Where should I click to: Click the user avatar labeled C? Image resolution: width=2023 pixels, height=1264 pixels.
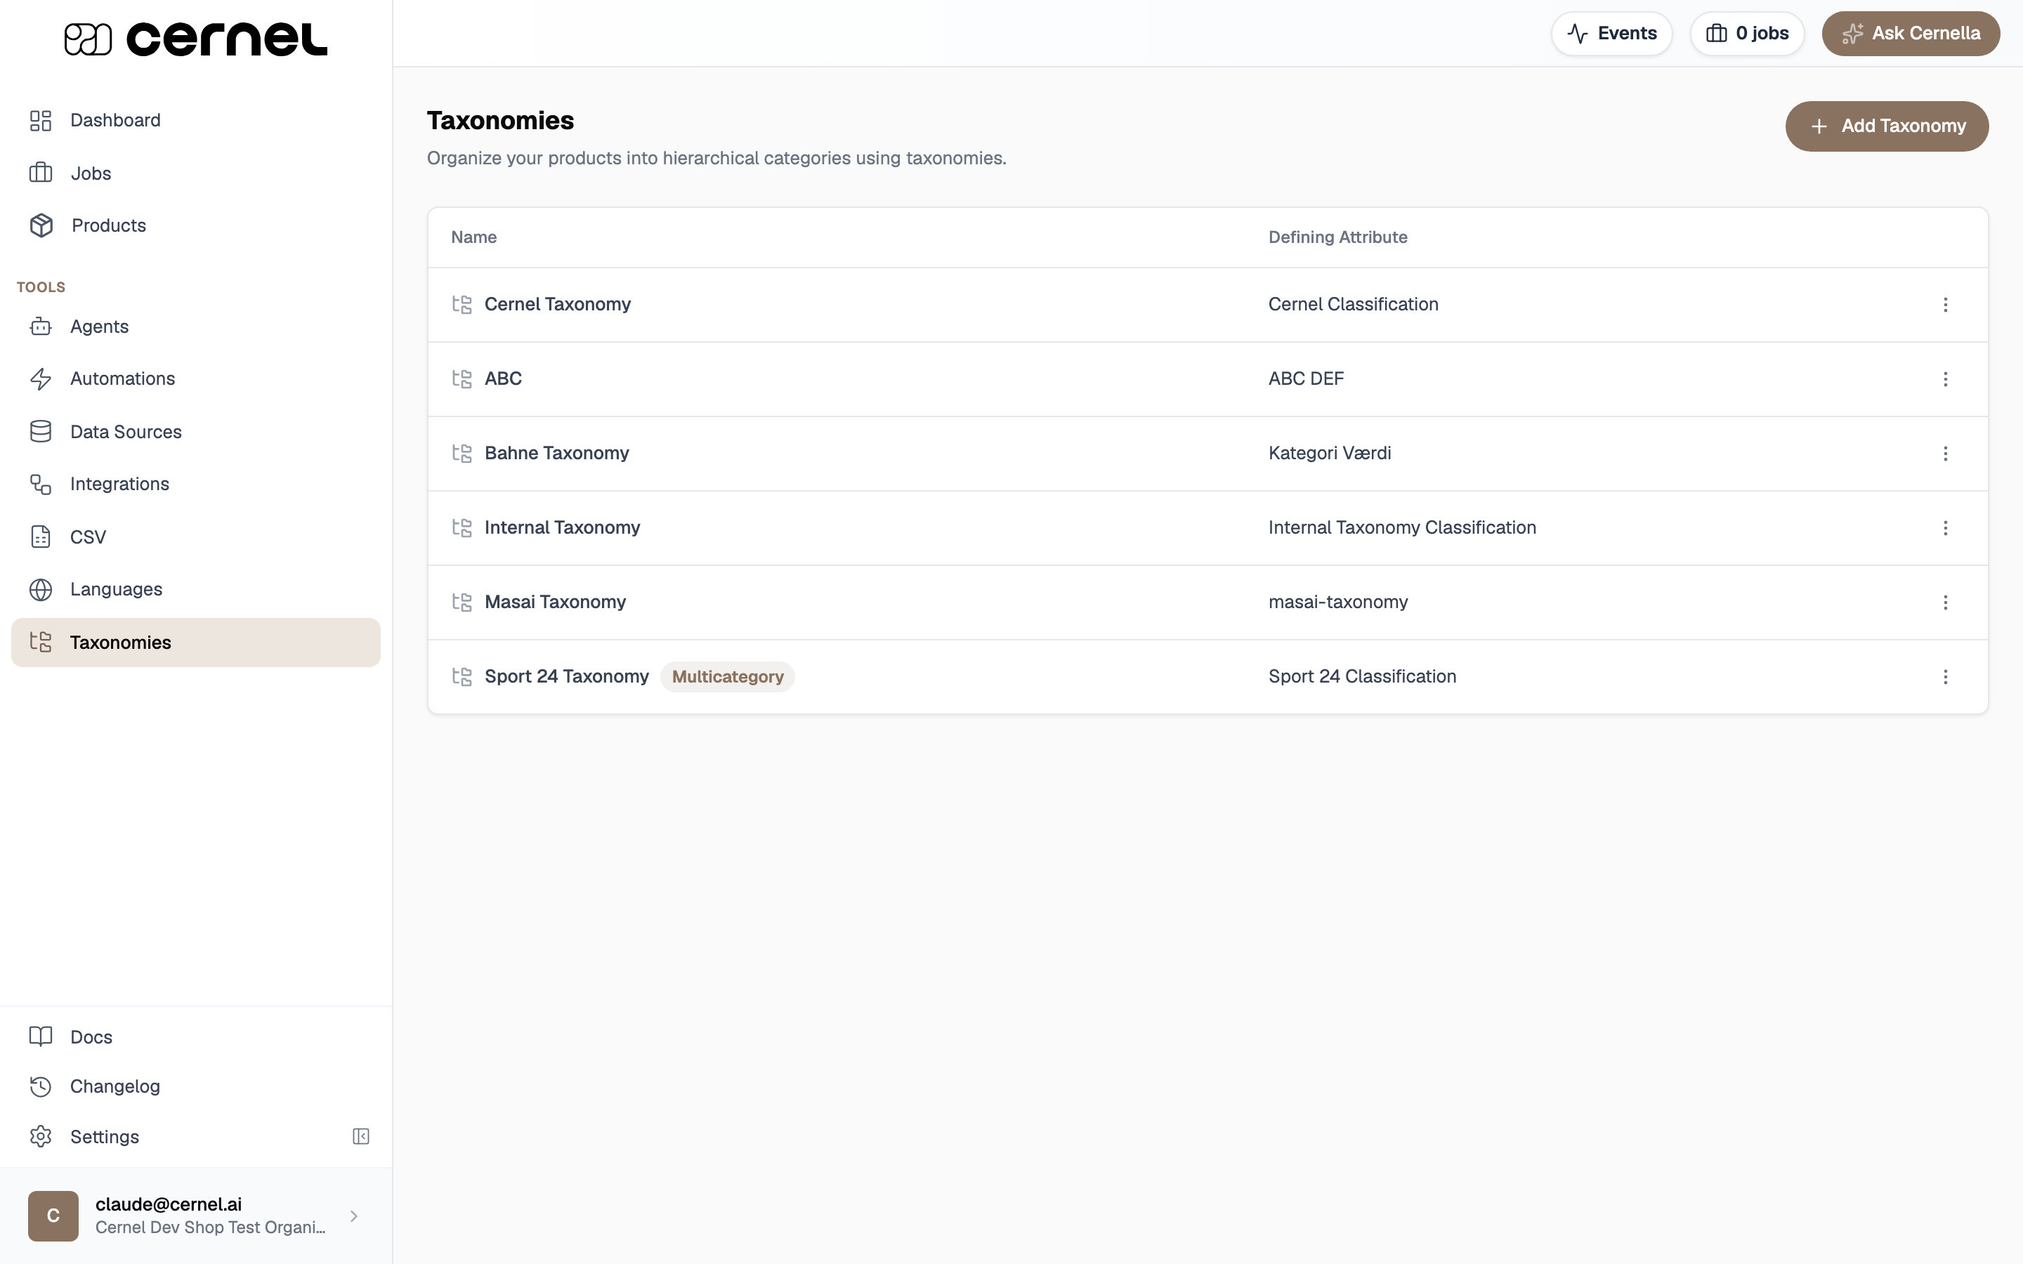pyautogui.click(x=53, y=1216)
